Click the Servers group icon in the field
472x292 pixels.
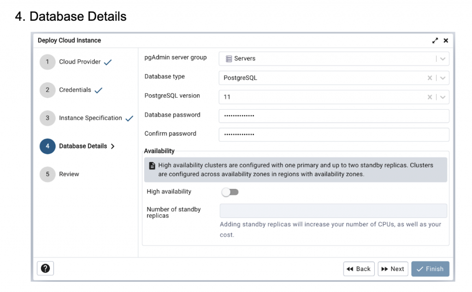[229, 58]
